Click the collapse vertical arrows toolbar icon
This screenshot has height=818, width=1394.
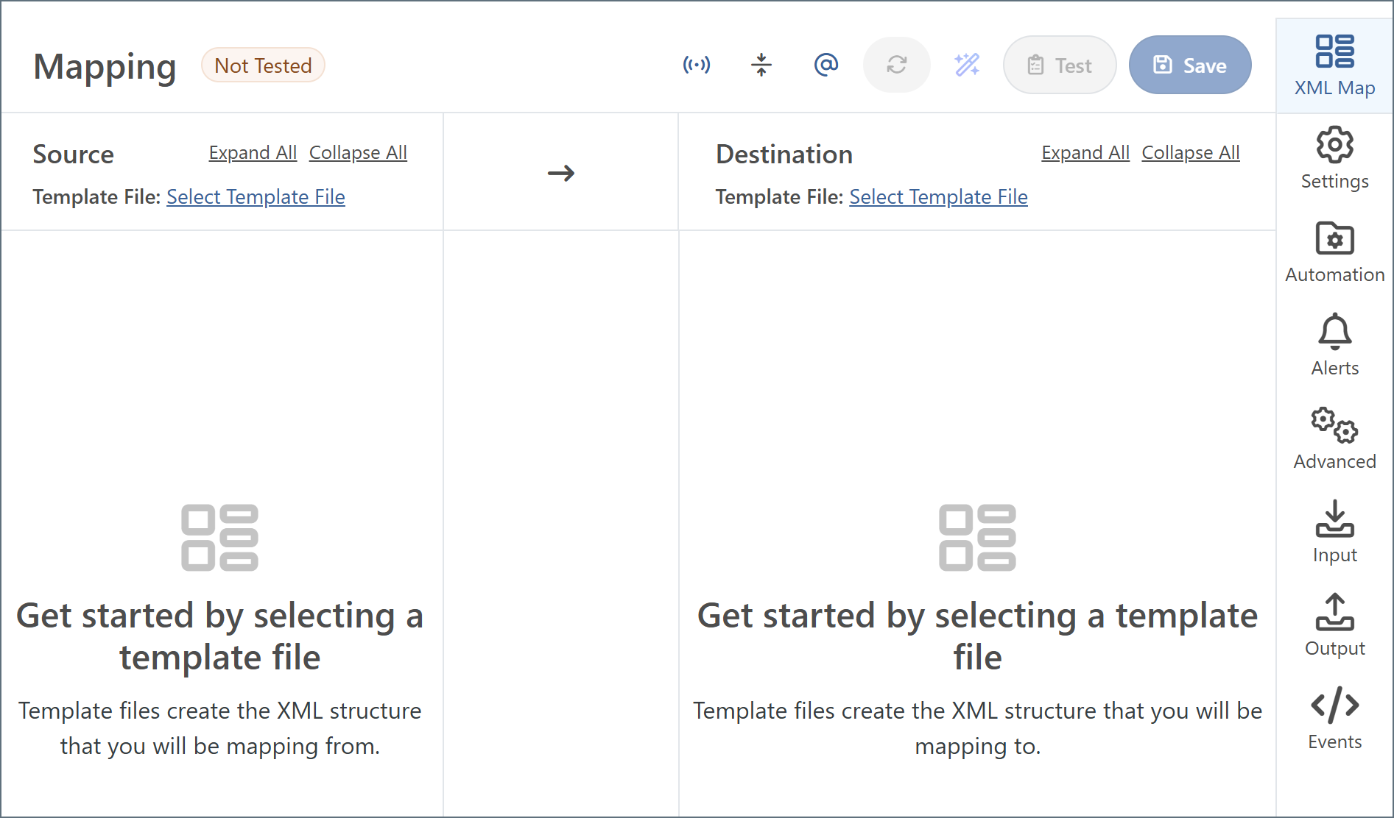761,65
